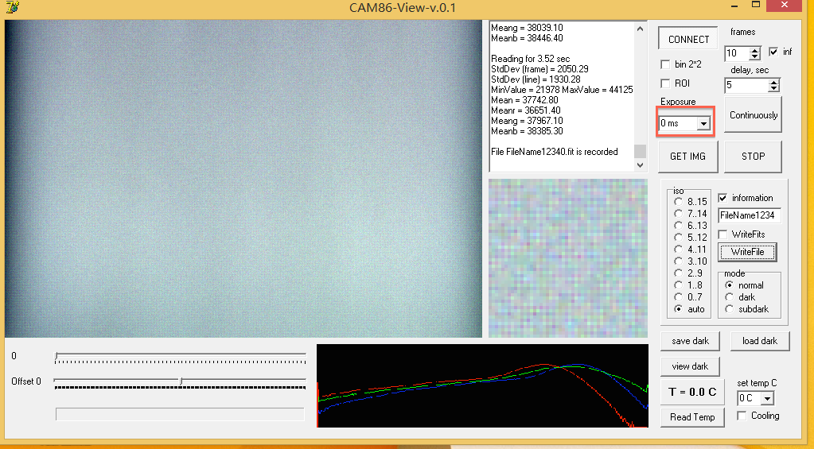The width and height of the screenshot is (814, 449).
Task: Click the save dark button
Action: pos(691,341)
